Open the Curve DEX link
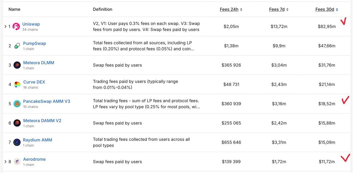This screenshot has height=173, width=353. click(34, 82)
